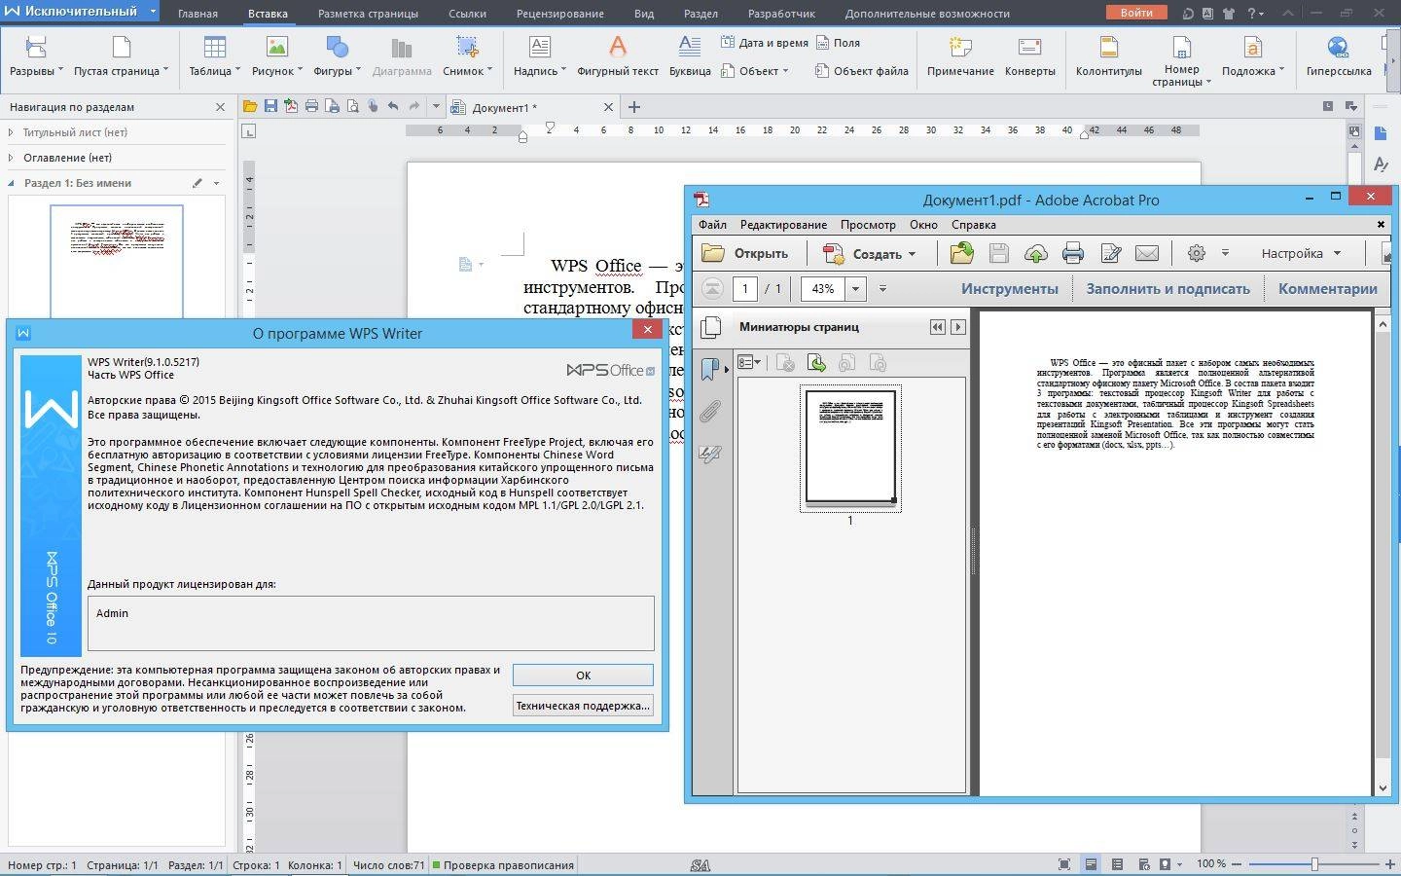1401x876 pixels.
Task: Click the WPS zoom slider handle
Action: pos(1314,864)
